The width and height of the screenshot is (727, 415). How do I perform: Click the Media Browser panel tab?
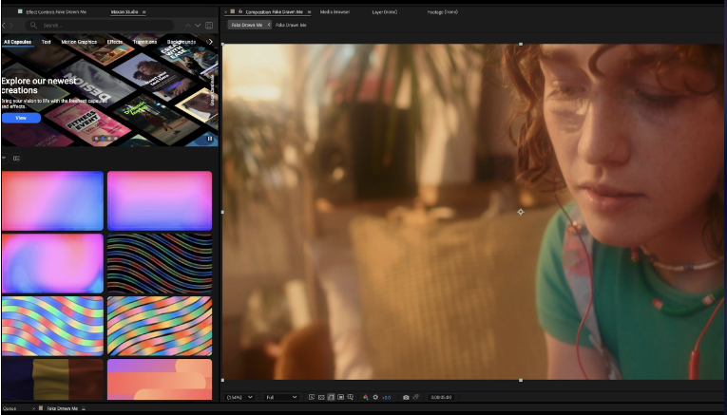pos(335,11)
